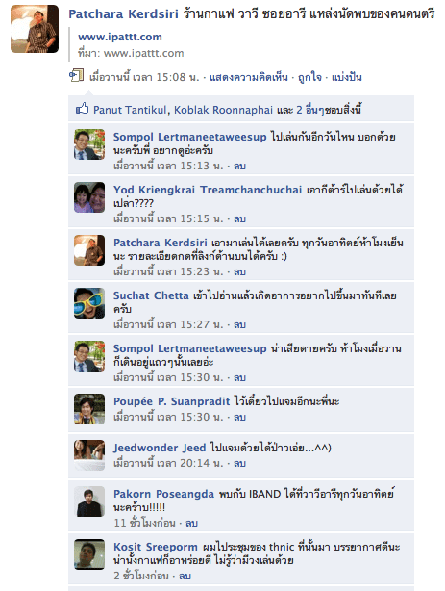
Task: Open Jeedwonder Jeed's profile name
Action: [160, 448]
